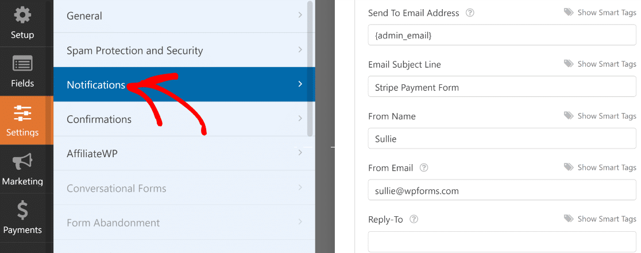641x253 pixels.
Task: Click help icon beside Send To Email Address
Action: coord(470,13)
